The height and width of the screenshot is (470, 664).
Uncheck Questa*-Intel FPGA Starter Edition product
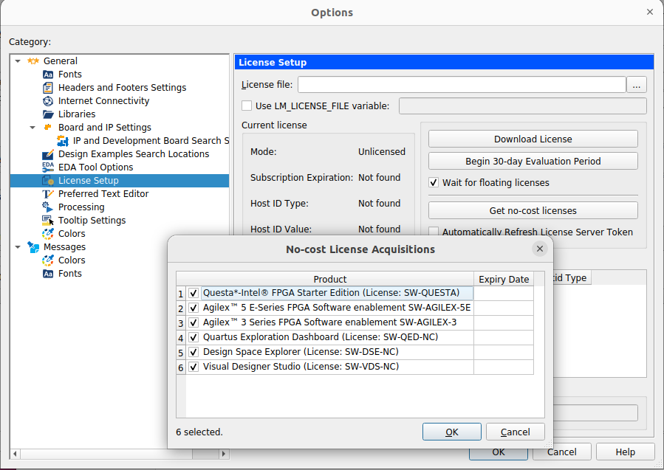tap(193, 293)
